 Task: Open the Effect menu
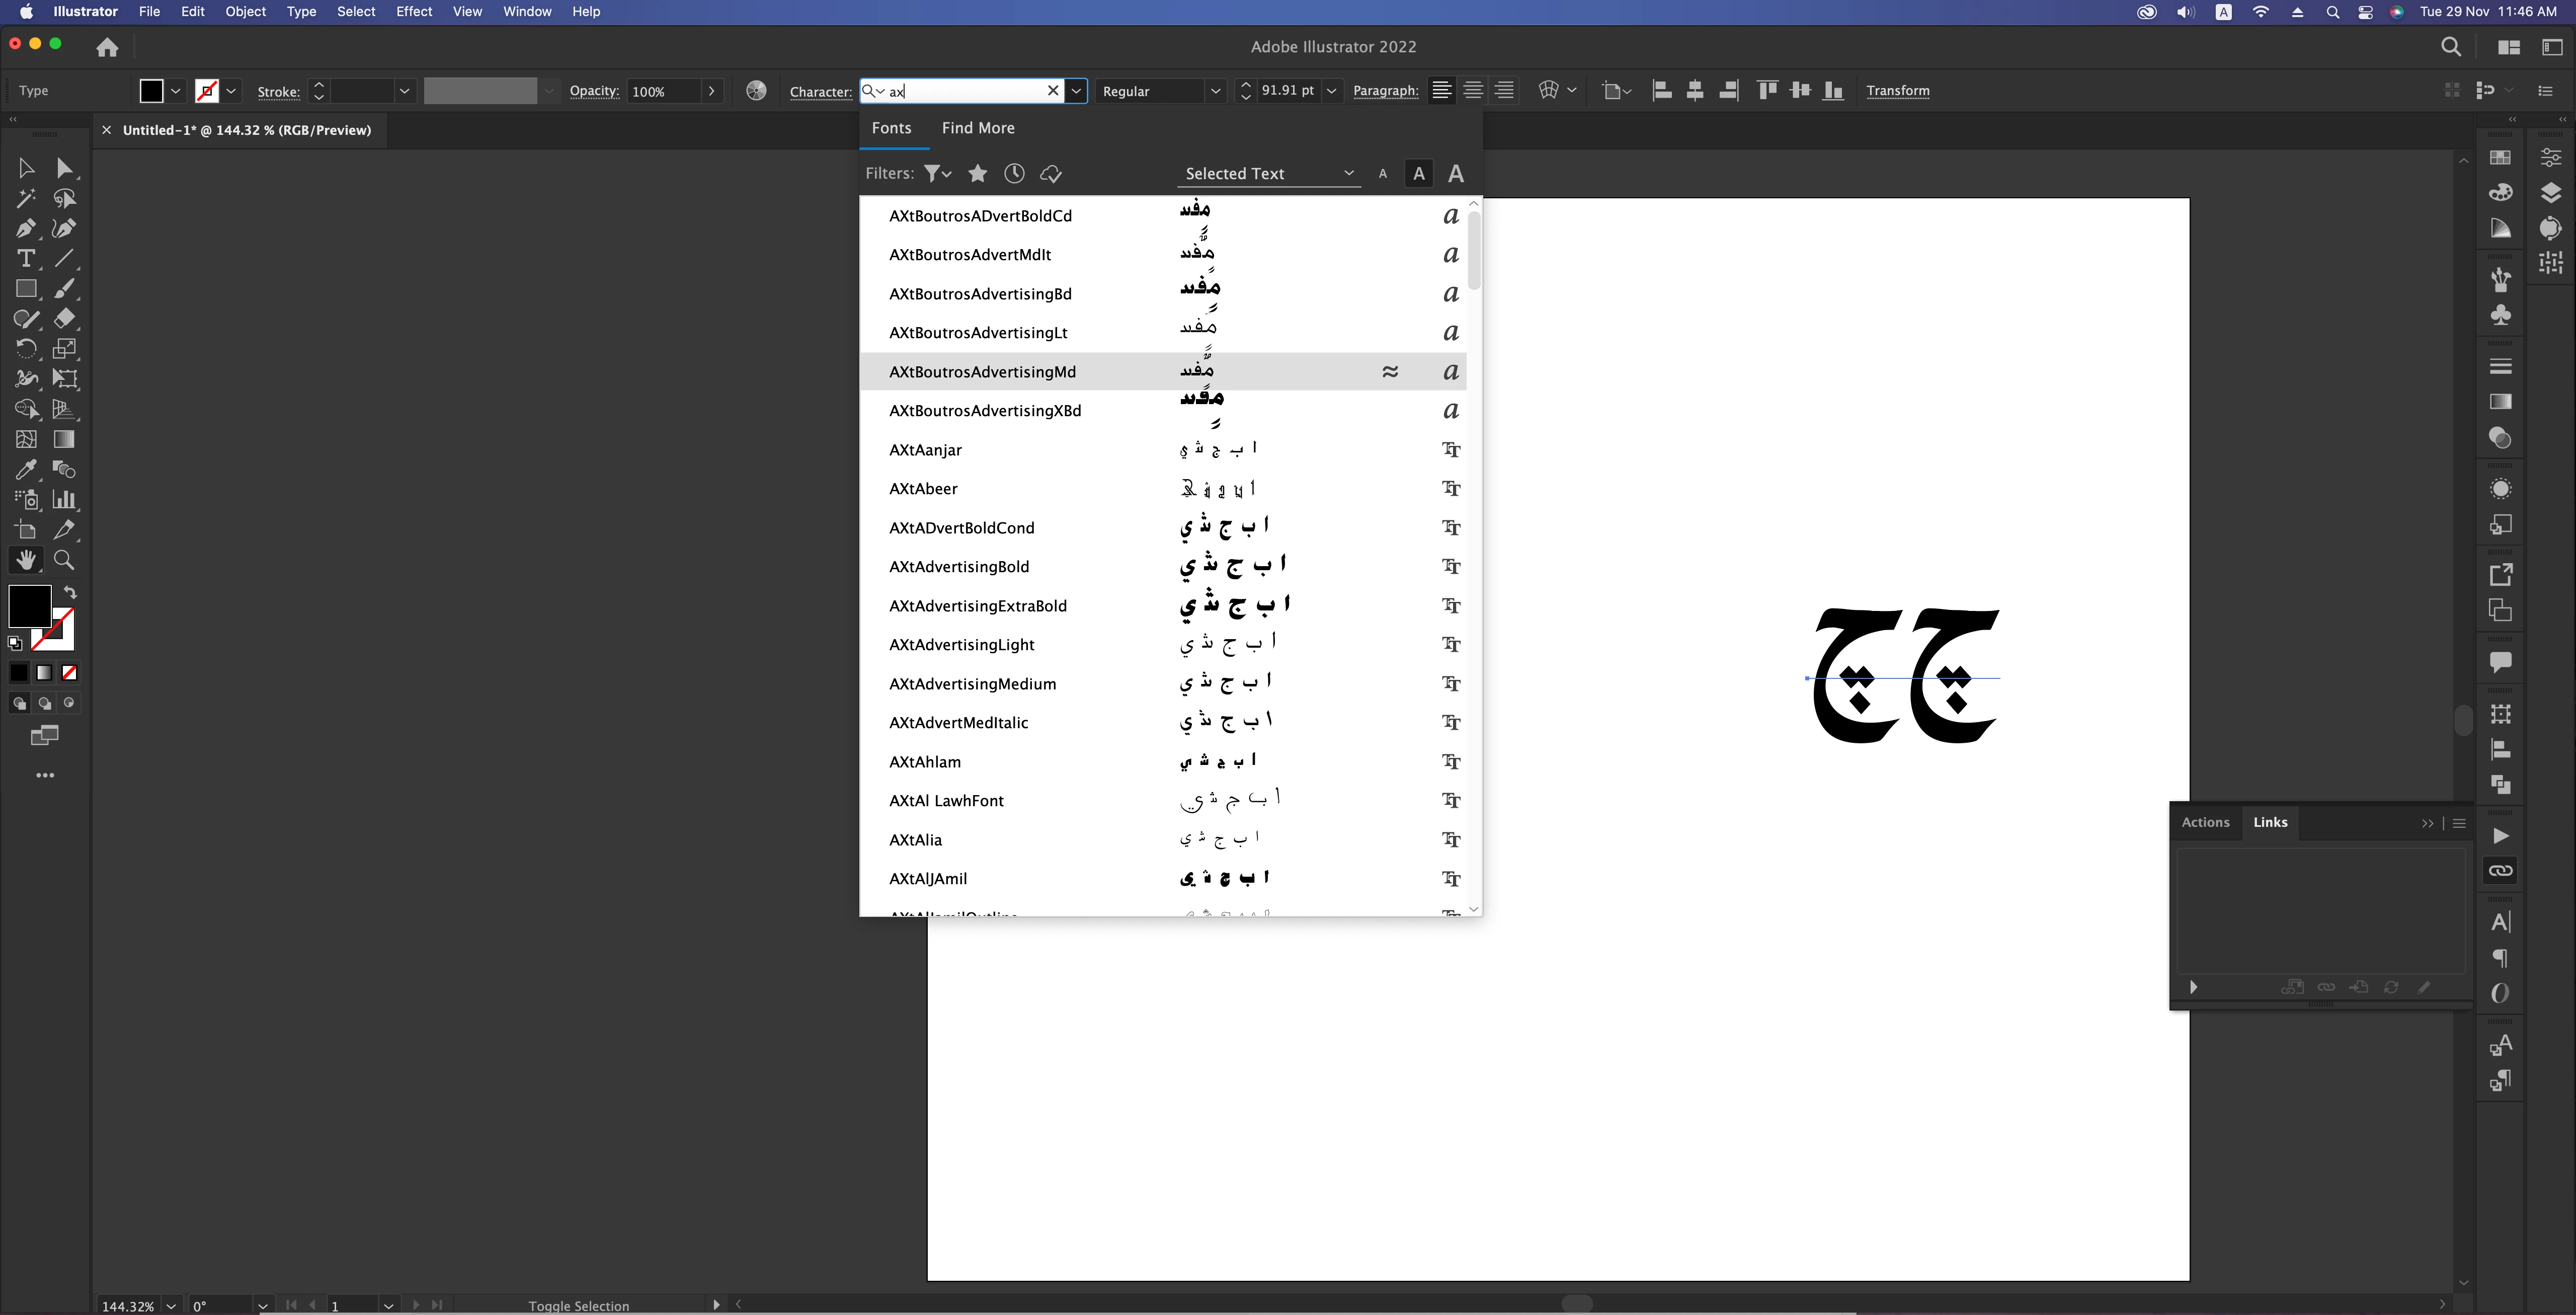[x=413, y=12]
